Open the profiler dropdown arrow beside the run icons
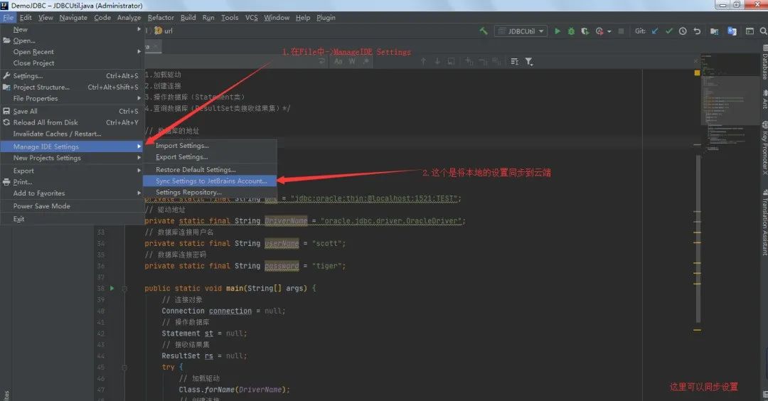Viewport: 768px width, 401px height. (x=609, y=31)
